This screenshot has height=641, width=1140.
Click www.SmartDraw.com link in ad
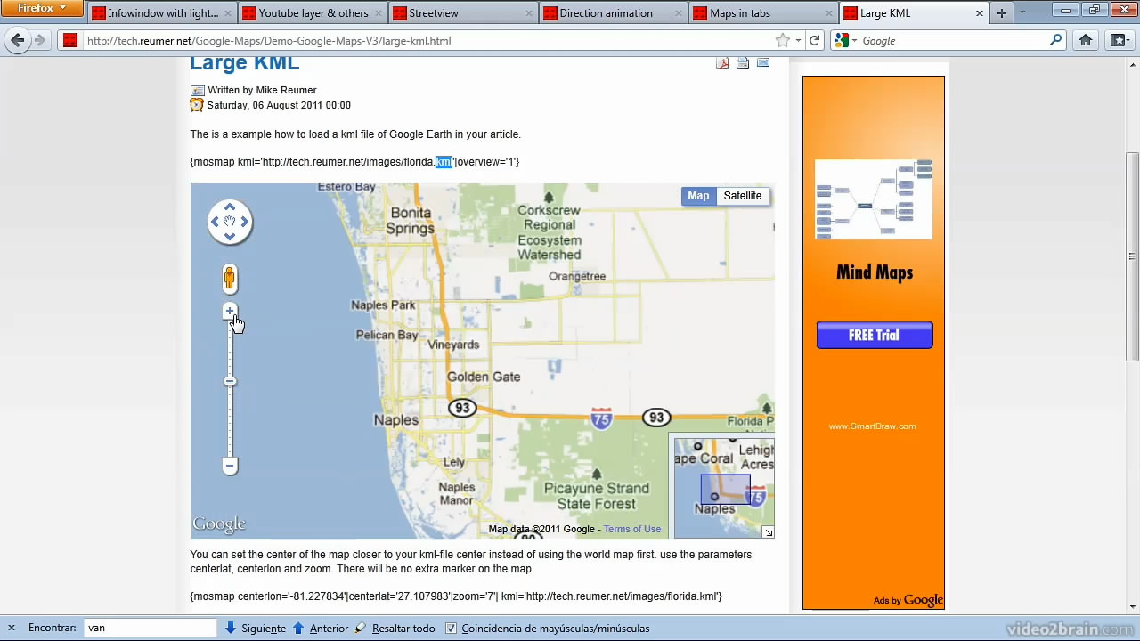[x=873, y=426]
